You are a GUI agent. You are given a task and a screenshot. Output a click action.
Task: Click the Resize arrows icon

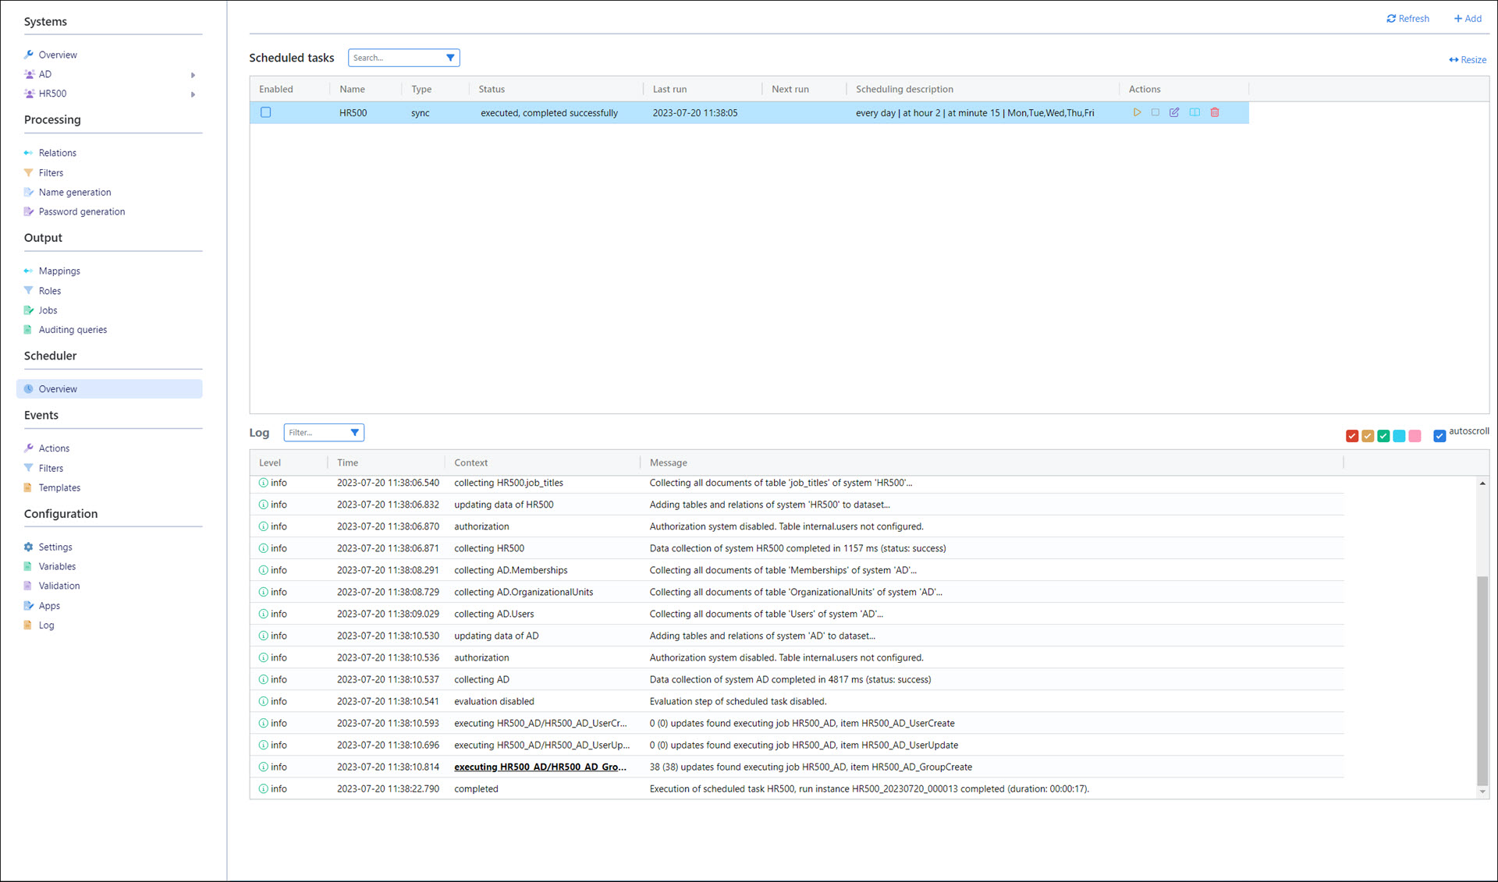click(1454, 60)
